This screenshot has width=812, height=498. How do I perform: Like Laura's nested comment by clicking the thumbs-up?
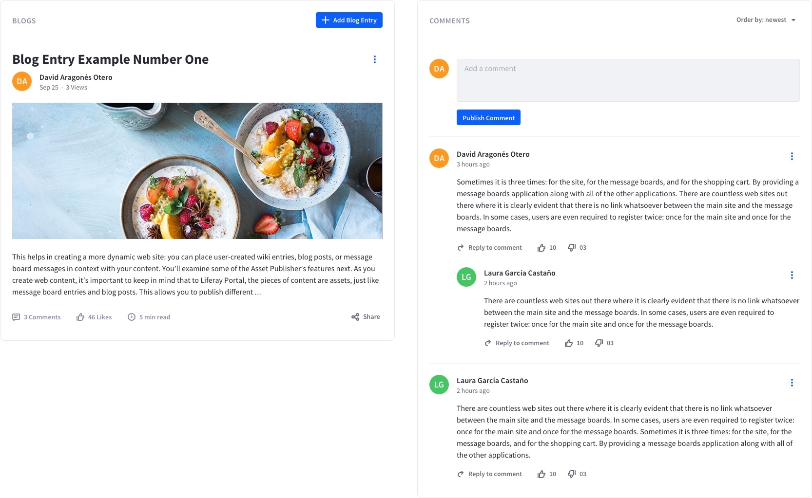569,343
